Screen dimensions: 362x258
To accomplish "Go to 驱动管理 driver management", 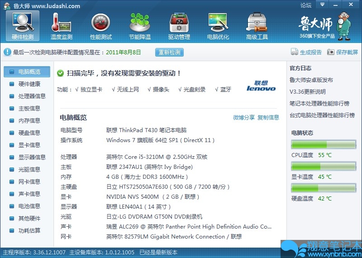I will (179, 26).
